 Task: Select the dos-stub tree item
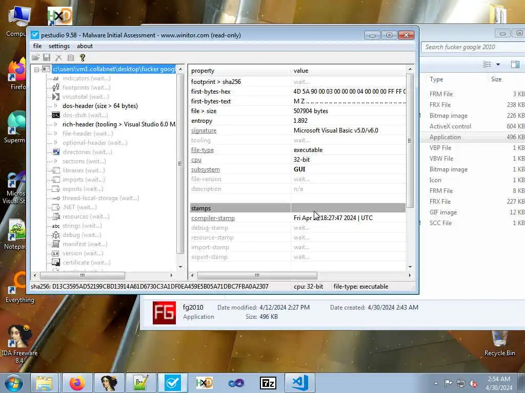coord(85,115)
